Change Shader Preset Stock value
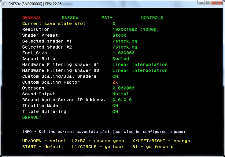The width and height of the screenshot is (225, 157). 119,35
